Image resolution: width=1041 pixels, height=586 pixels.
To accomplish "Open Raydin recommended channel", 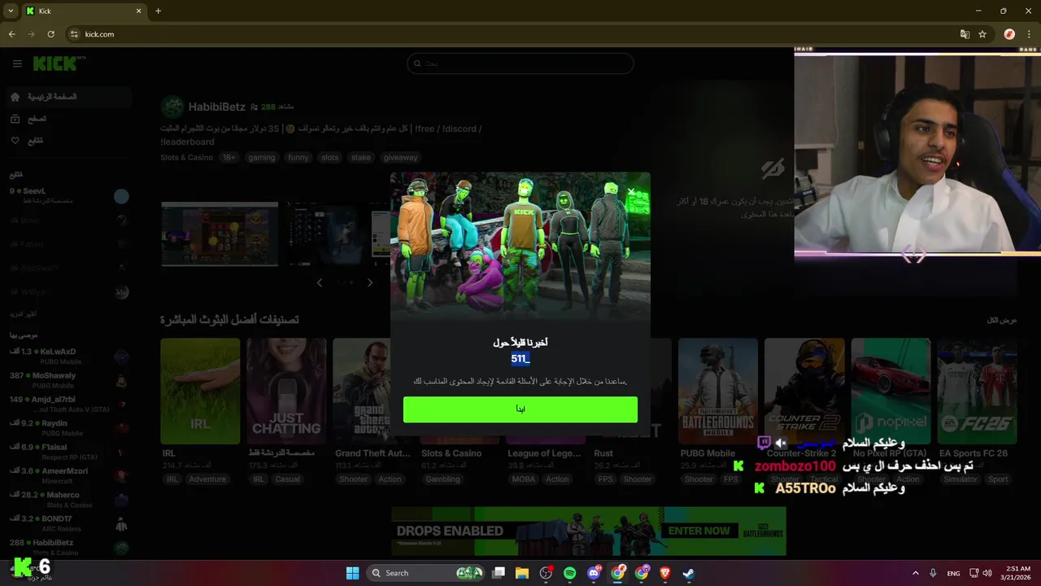I will tap(68, 428).
